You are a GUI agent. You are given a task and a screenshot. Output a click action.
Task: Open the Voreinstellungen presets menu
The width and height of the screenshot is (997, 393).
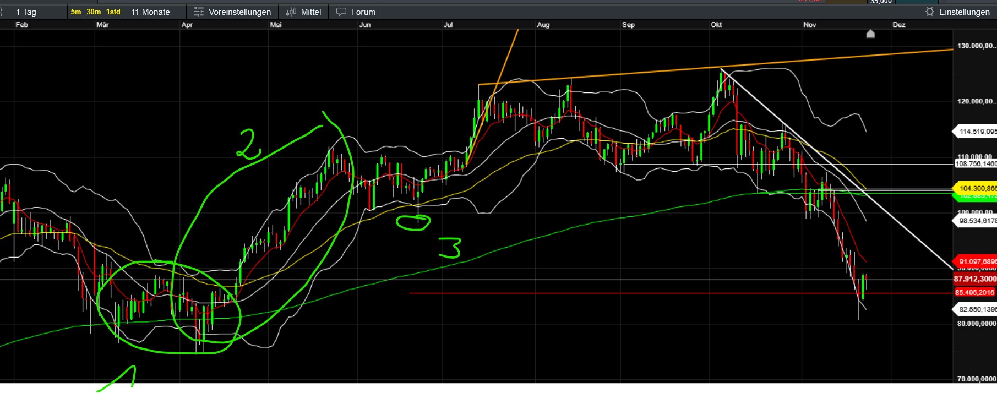click(x=232, y=12)
